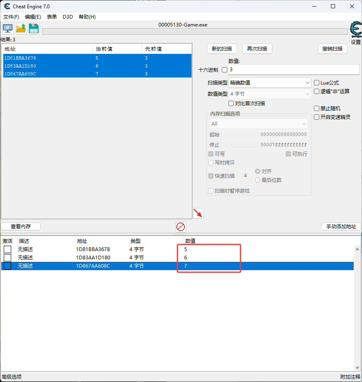Click 4 字节 type of 1D81BBA3678 entry
Image resolution: width=362 pixels, height=382 pixels.
pos(136,249)
